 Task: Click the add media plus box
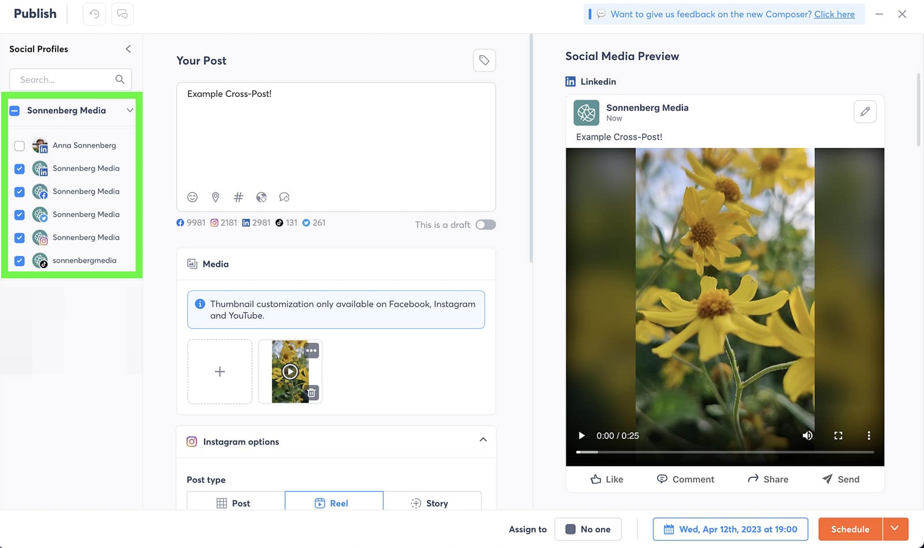click(219, 371)
